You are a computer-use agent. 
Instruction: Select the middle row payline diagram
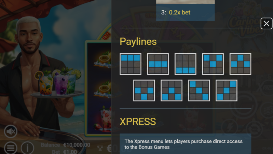pos(158,64)
